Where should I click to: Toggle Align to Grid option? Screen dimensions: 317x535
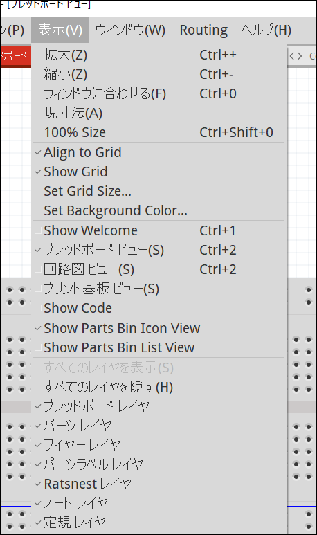[158, 152]
